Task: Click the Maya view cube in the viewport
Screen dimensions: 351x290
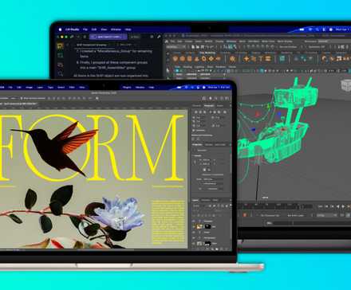Action: [346, 85]
